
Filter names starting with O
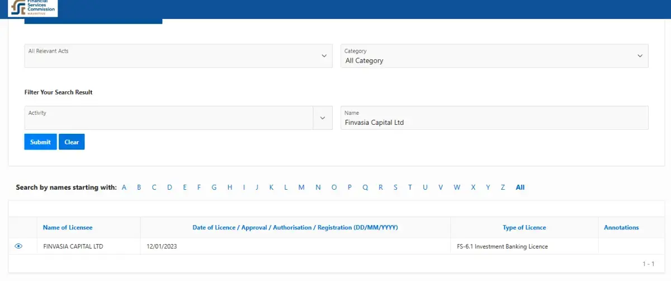click(334, 188)
